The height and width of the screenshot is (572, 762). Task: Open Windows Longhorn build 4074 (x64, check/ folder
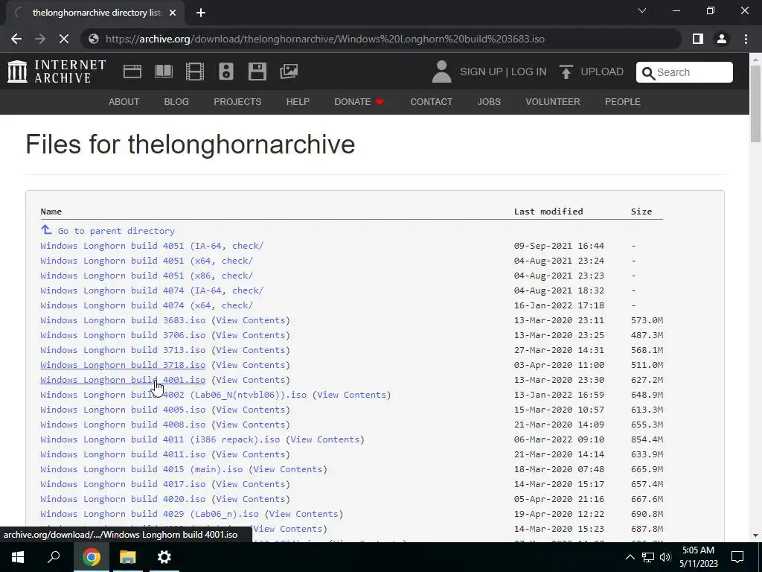pyautogui.click(x=147, y=305)
